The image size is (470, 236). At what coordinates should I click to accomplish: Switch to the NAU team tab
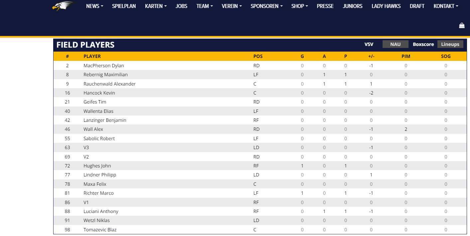(x=395, y=44)
